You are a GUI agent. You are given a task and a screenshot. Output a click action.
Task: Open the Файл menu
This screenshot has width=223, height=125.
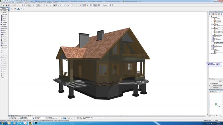coord(4,3)
